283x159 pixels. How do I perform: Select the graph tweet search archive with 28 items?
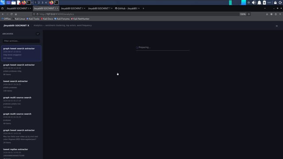point(21,136)
